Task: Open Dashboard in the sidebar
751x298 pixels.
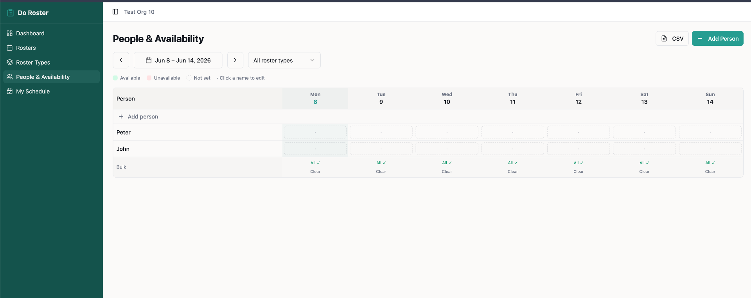Action: pos(51,33)
